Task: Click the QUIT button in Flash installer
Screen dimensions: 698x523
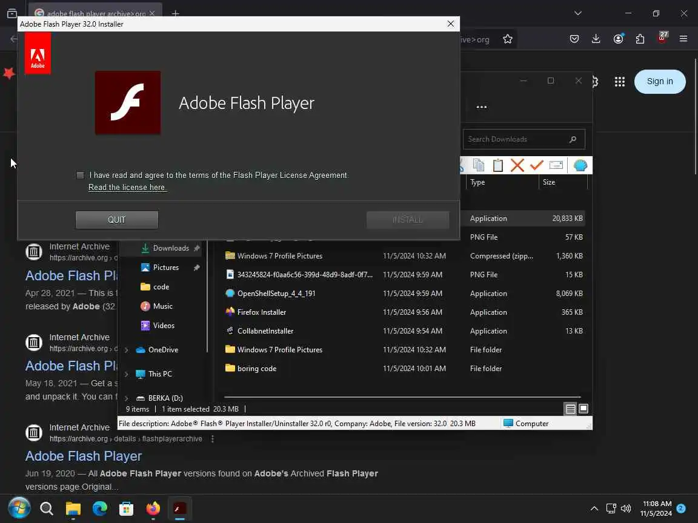Action: (x=116, y=220)
